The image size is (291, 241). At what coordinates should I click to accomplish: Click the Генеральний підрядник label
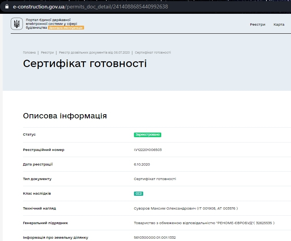[x=45, y=223]
